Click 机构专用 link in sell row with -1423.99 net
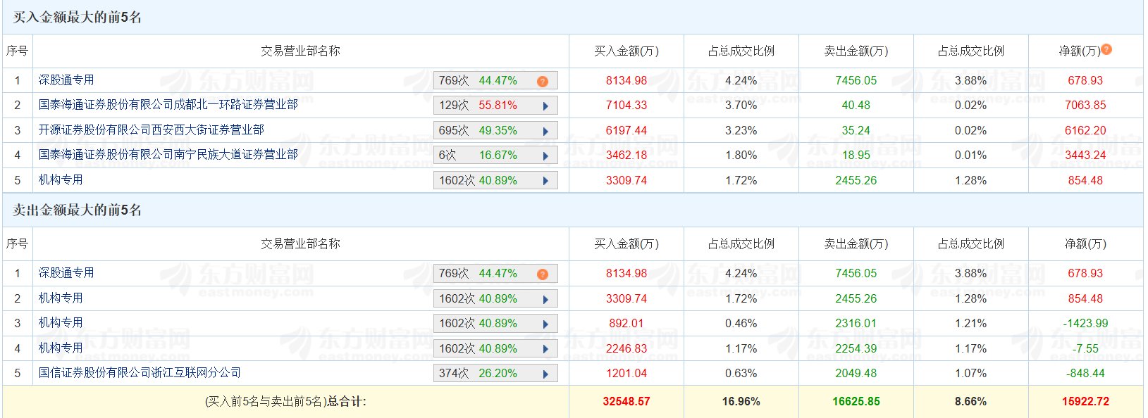This screenshot has width=1148, height=418. [x=61, y=323]
